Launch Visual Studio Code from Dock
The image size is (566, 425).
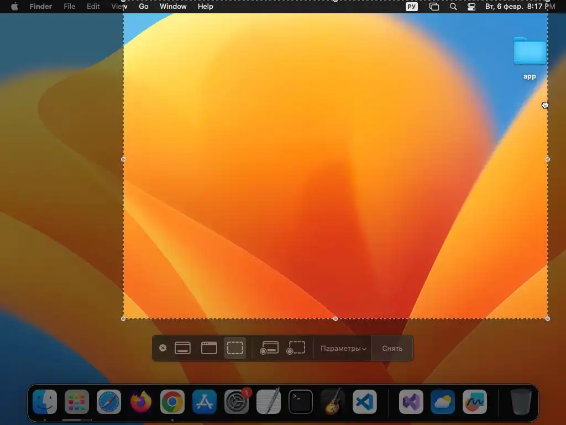pos(365,402)
